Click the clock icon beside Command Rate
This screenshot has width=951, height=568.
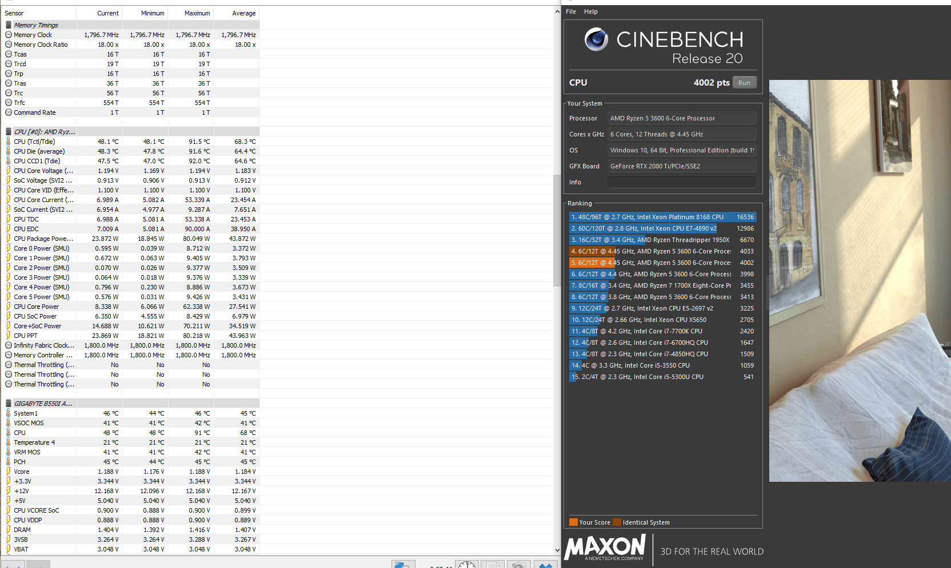(9, 112)
